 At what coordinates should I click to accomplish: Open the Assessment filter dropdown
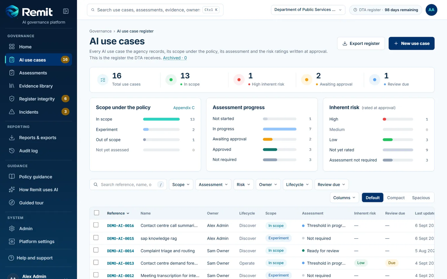213,184
